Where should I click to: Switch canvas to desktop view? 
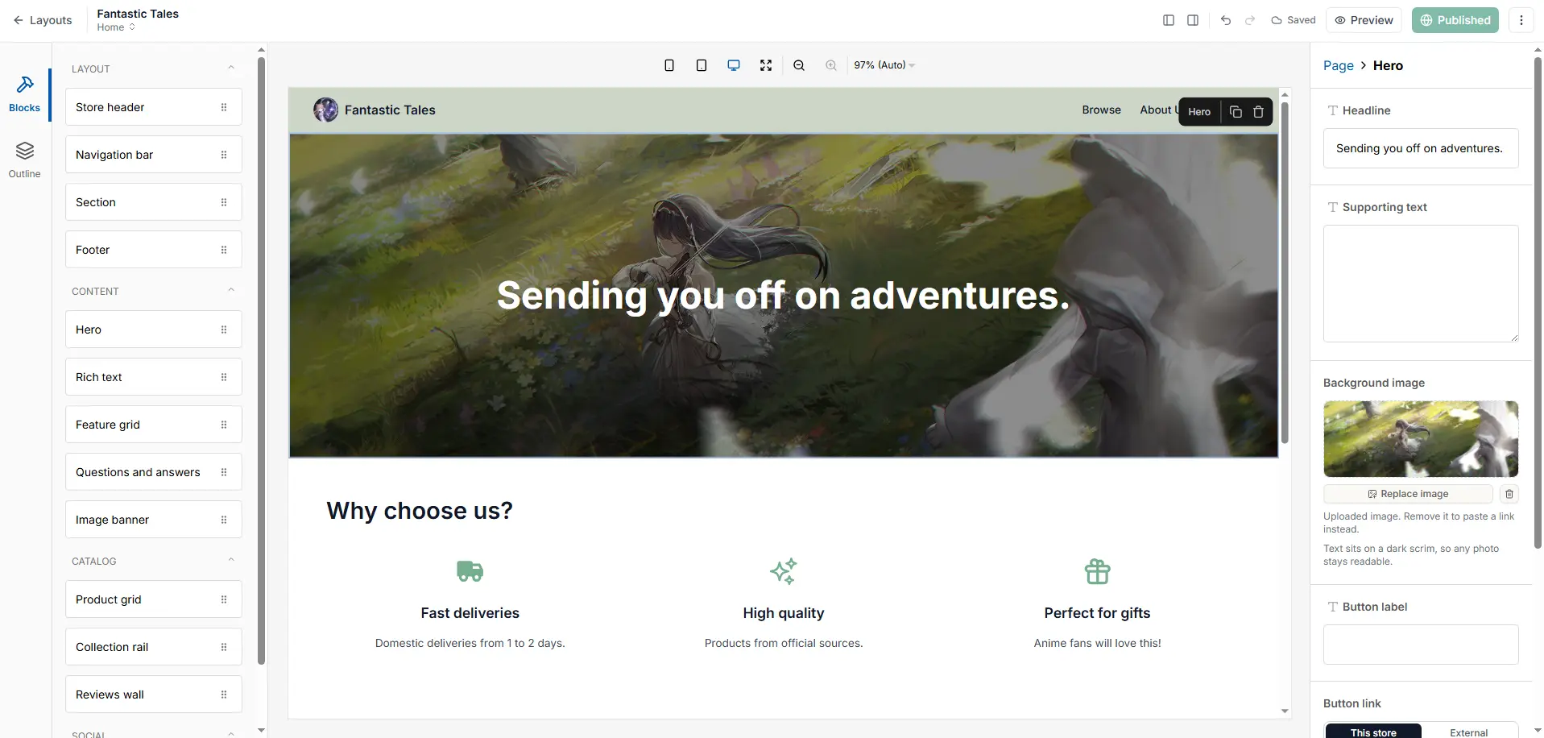click(x=734, y=65)
